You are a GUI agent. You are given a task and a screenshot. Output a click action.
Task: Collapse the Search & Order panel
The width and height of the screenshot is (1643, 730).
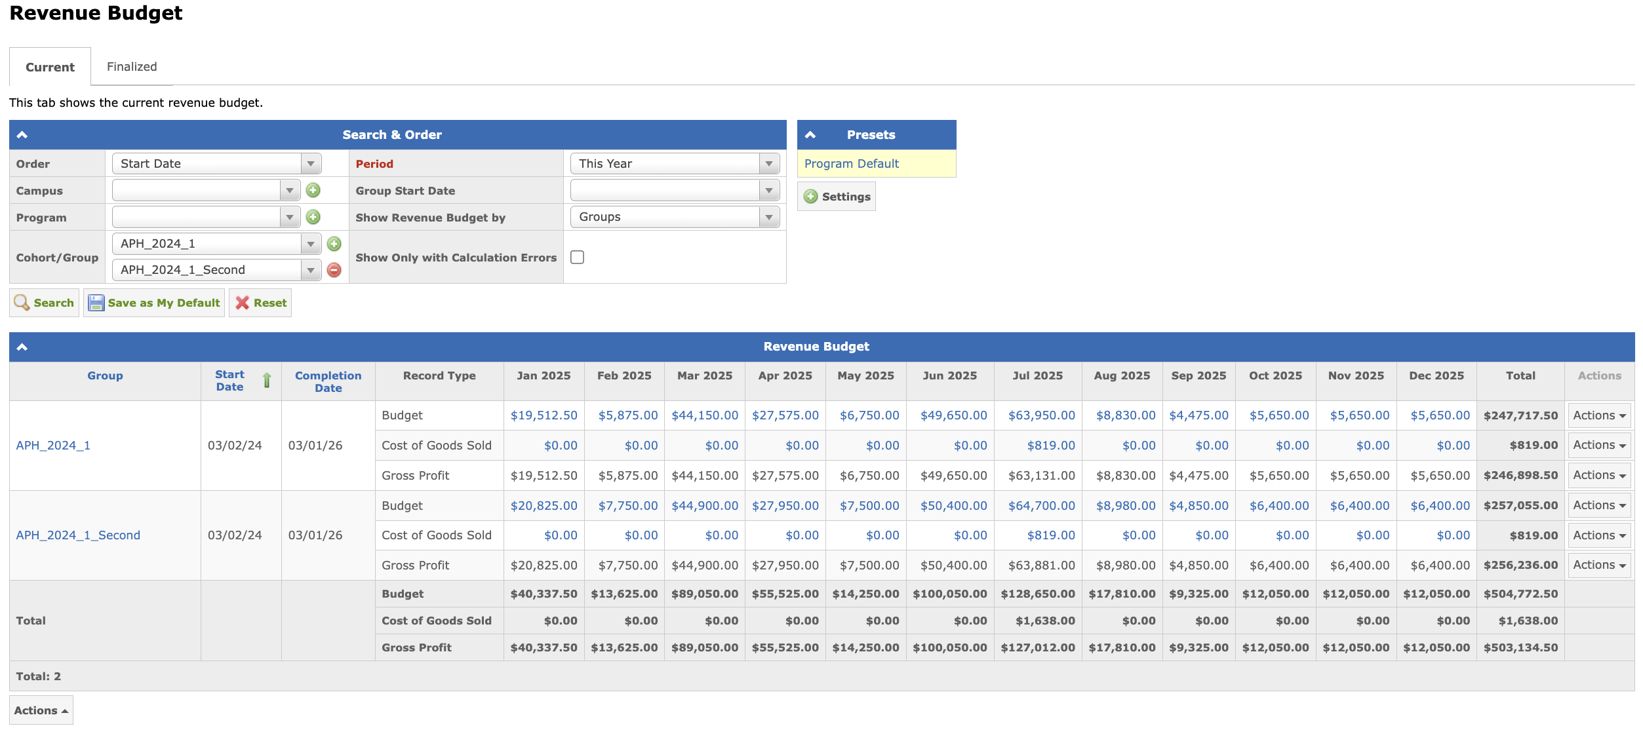click(x=22, y=135)
